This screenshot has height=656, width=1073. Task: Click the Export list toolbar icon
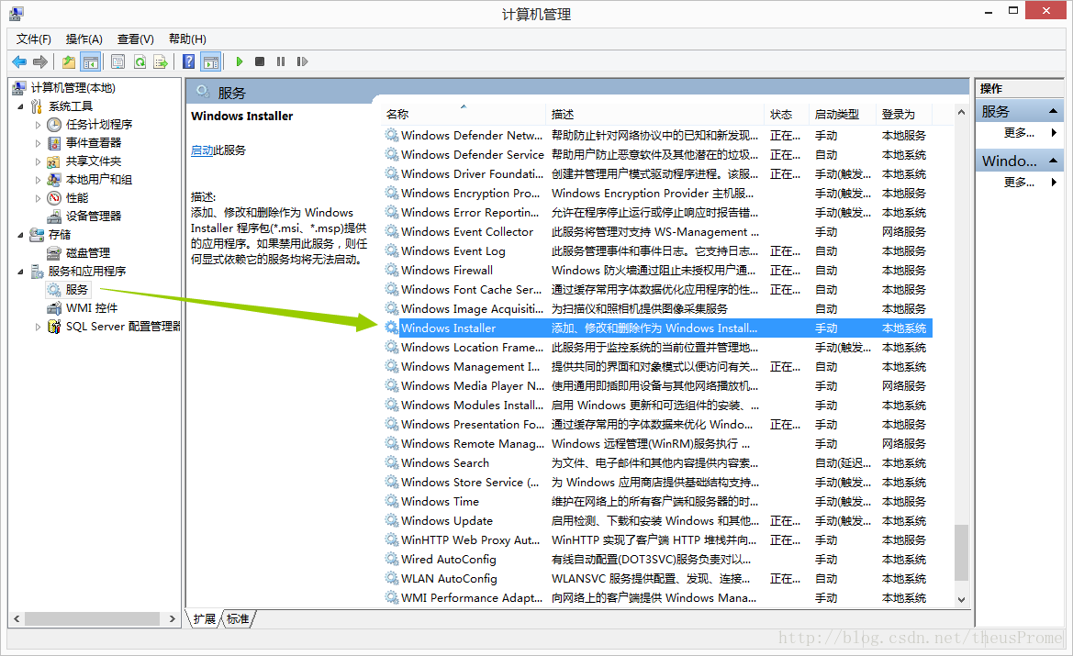161,61
